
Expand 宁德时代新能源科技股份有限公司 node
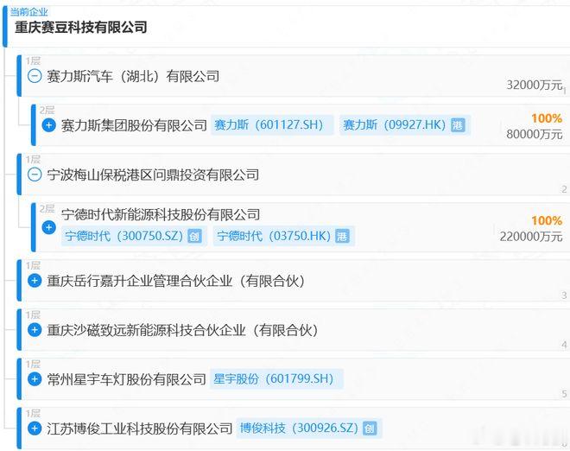[x=48, y=227]
